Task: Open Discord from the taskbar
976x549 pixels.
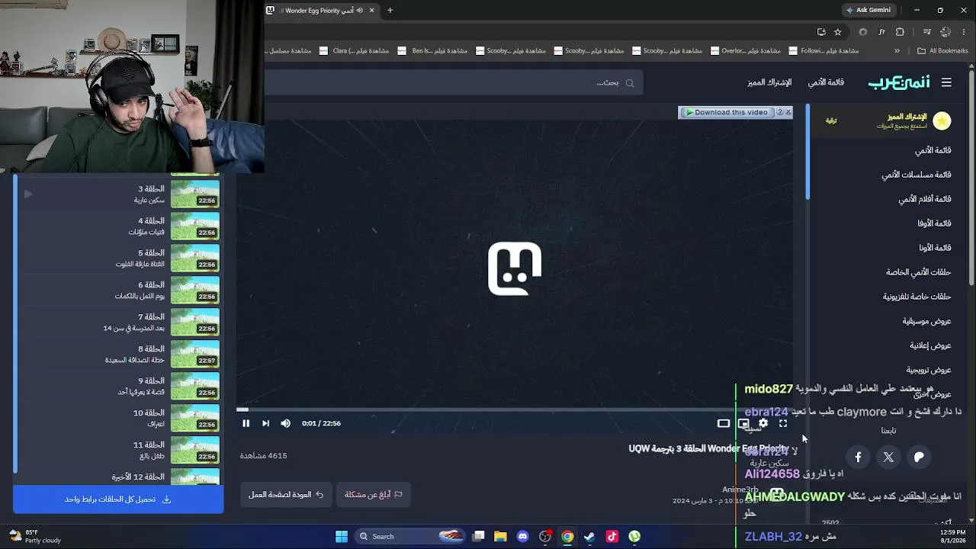Action: (x=522, y=536)
